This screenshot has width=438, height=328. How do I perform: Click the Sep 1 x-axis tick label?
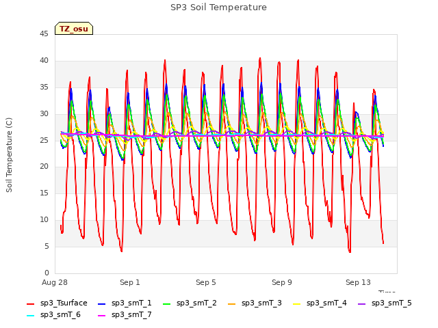point(130,282)
